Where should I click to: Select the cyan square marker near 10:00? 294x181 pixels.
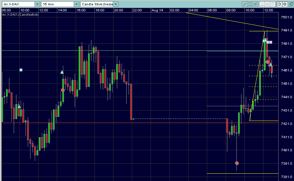pos(21,70)
